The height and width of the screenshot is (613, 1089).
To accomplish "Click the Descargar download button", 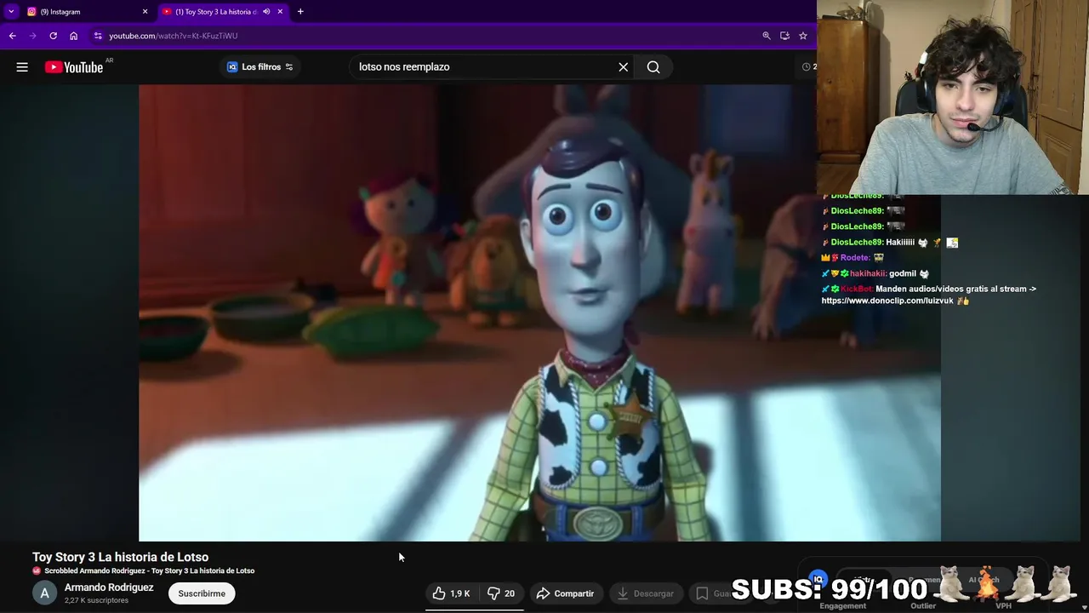I will tap(645, 593).
